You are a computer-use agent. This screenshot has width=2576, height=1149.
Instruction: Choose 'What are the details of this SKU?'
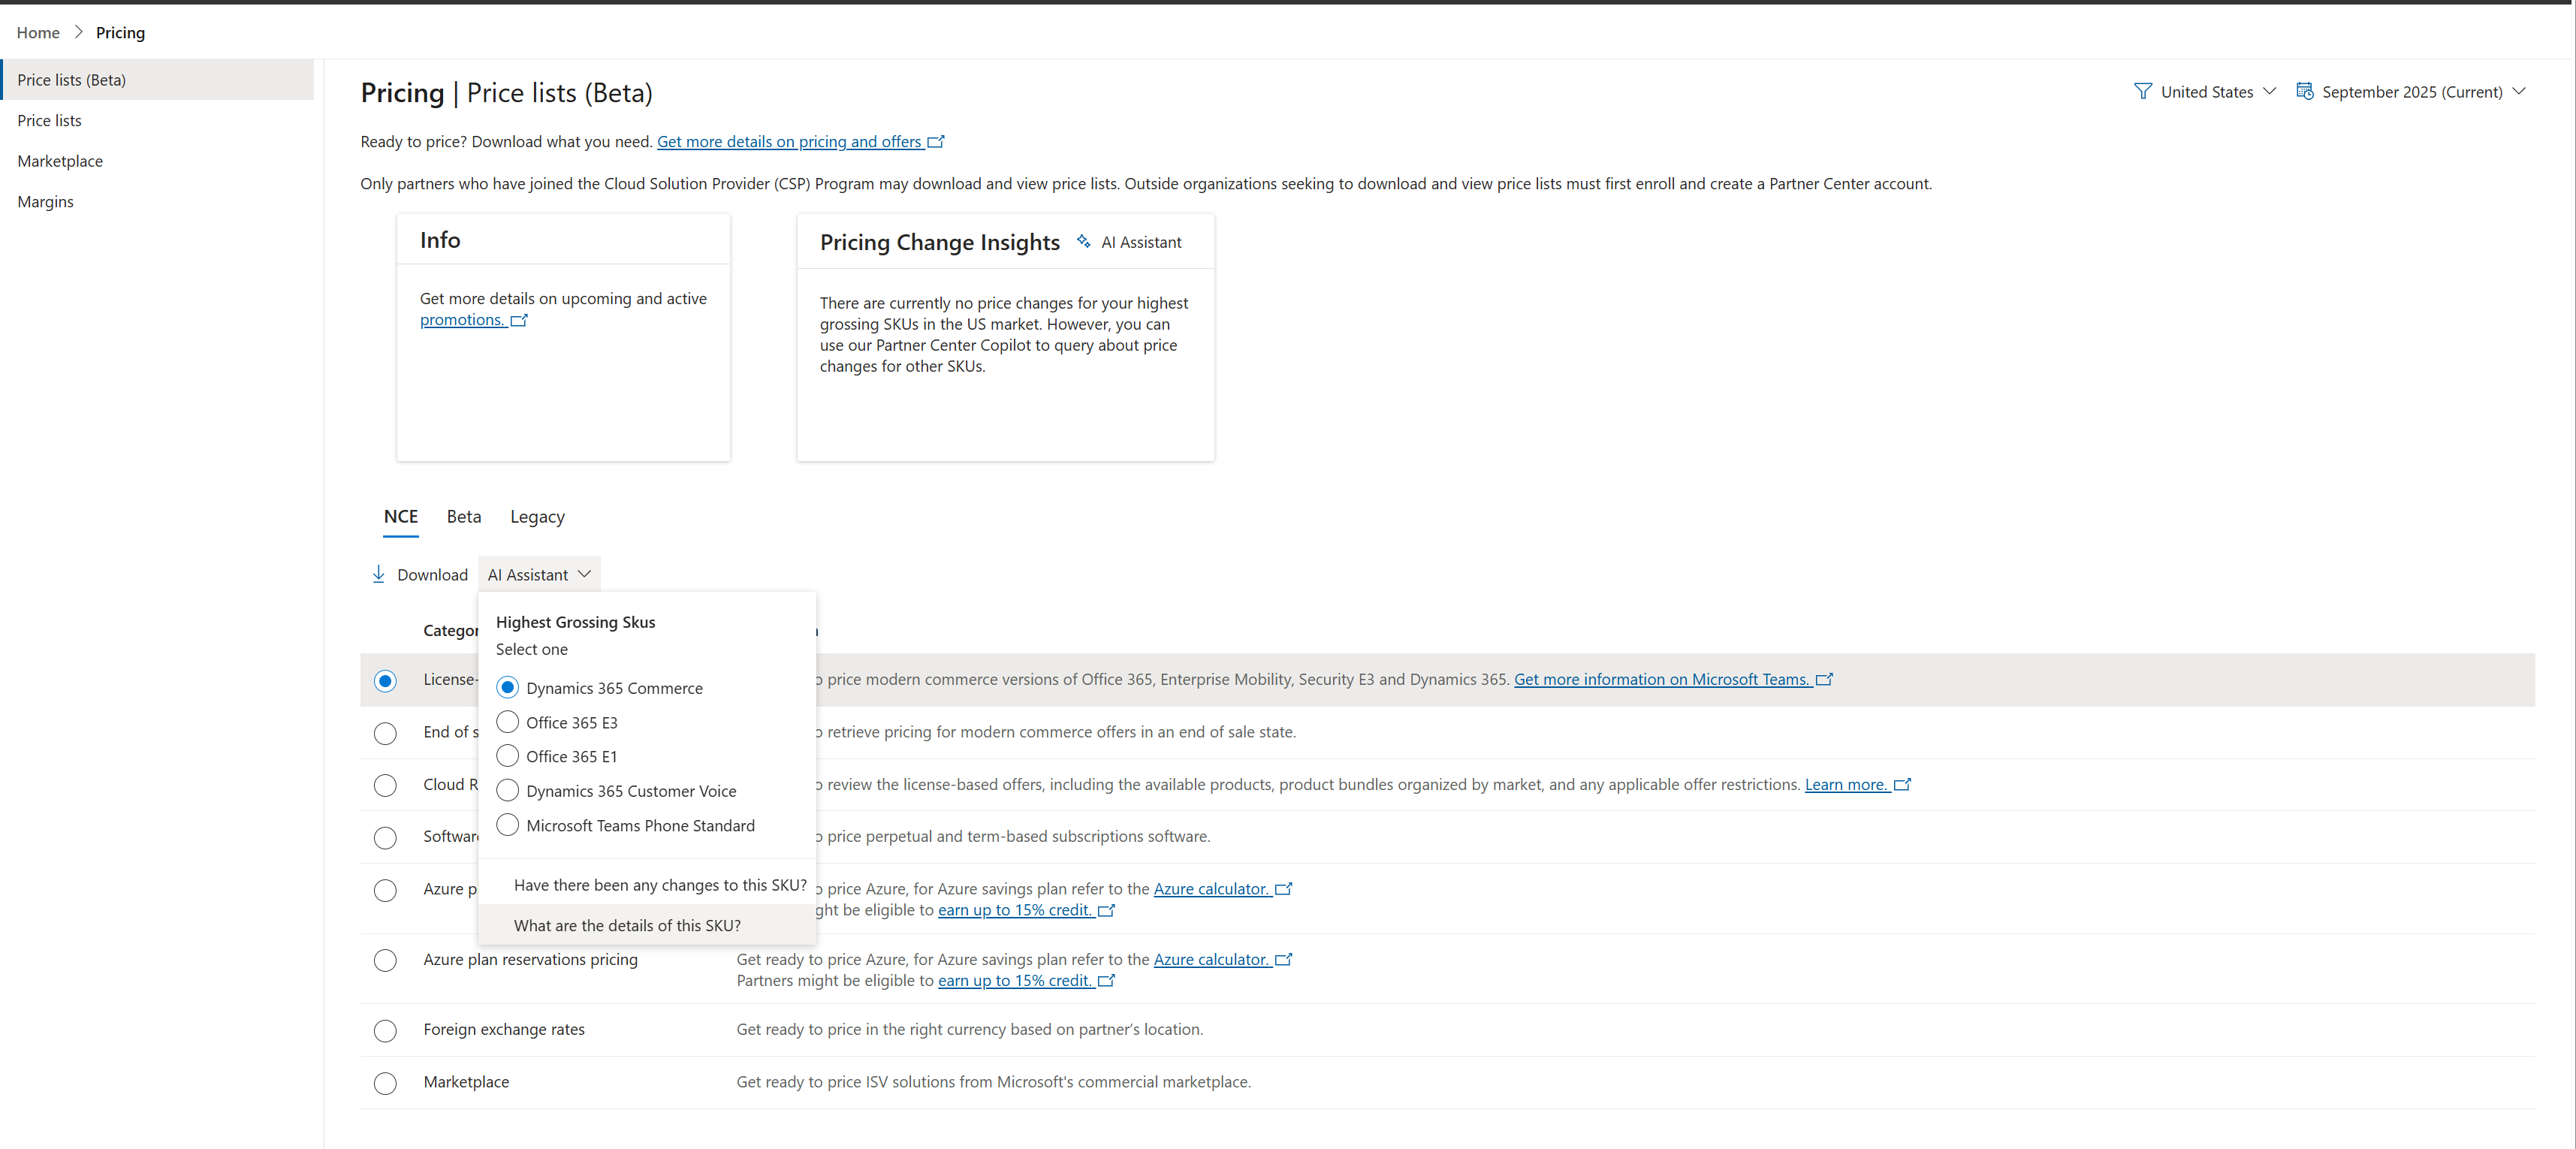point(627,925)
